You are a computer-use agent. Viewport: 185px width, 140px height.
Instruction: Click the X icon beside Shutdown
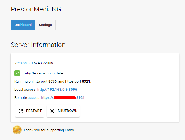click(x=52, y=111)
